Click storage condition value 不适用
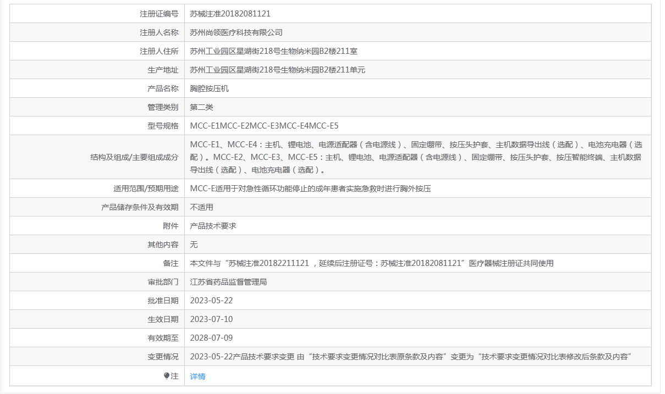Viewport: 665px width, 394px height. tap(201, 207)
